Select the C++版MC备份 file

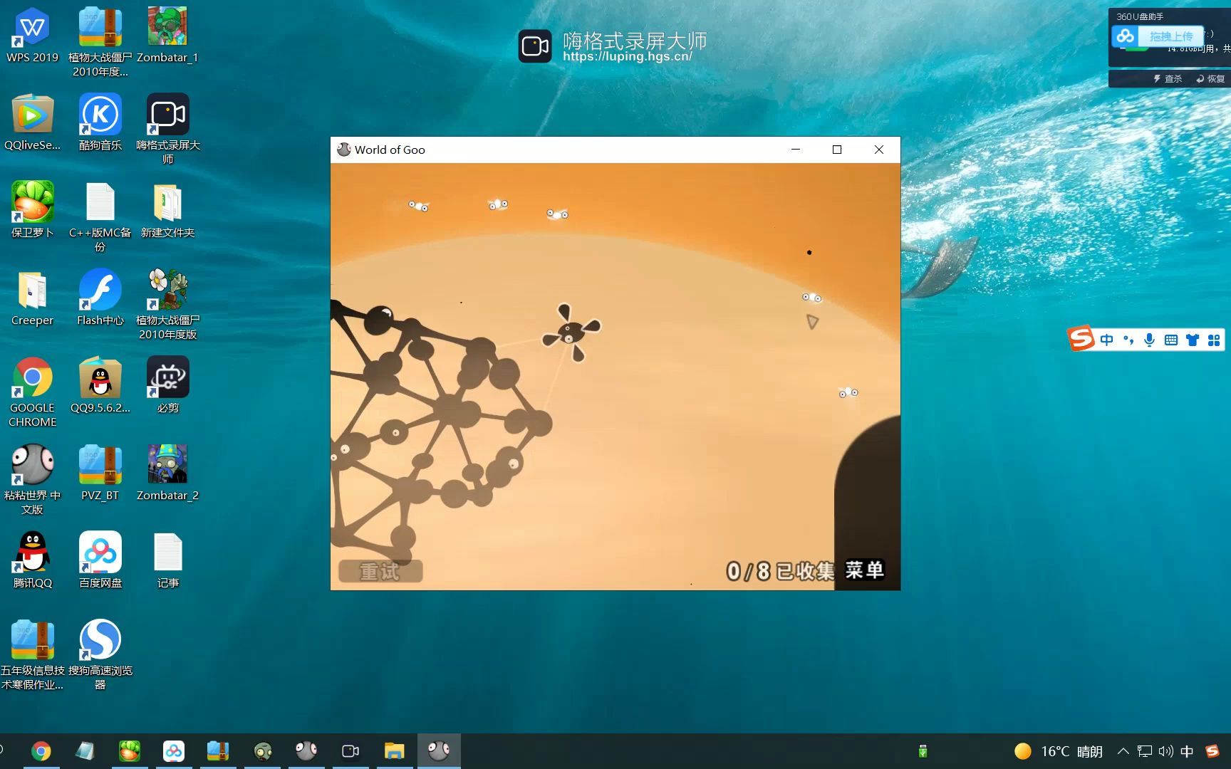coord(100,217)
